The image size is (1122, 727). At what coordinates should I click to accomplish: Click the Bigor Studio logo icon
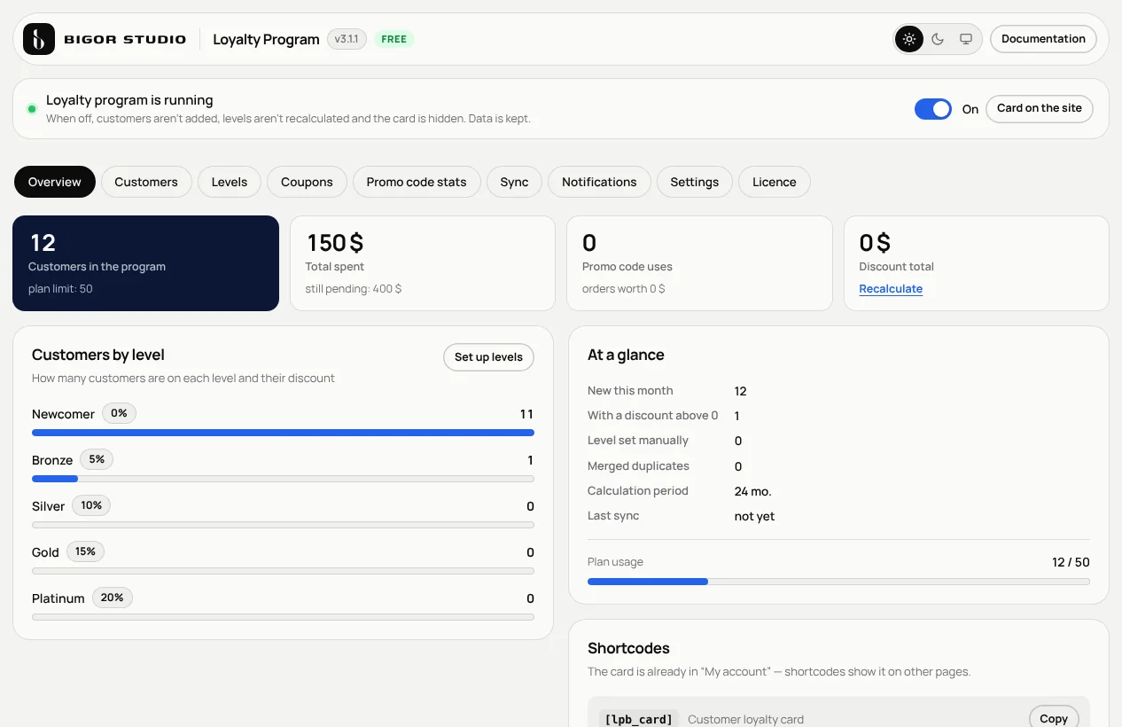(x=39, y=39)
